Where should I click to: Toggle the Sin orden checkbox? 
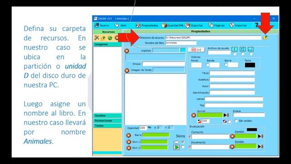[236, 121]
